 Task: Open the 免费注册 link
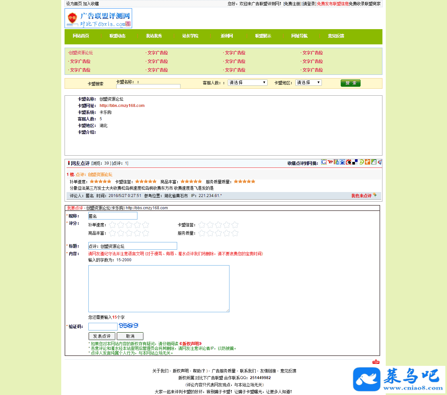pos(292,4)
